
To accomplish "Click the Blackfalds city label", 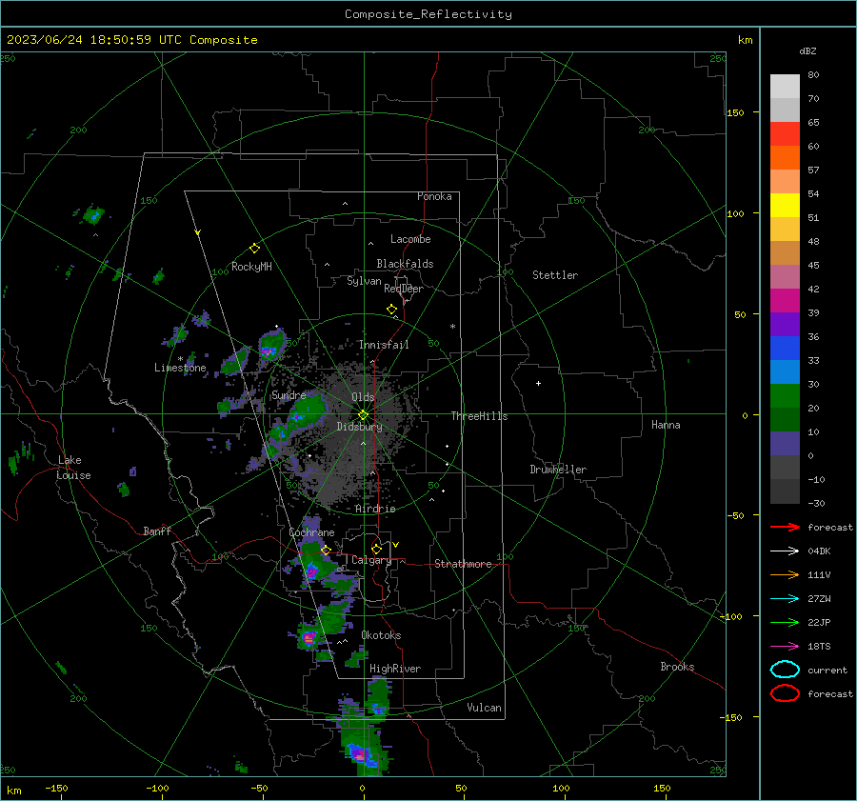I will click(405, 264).
